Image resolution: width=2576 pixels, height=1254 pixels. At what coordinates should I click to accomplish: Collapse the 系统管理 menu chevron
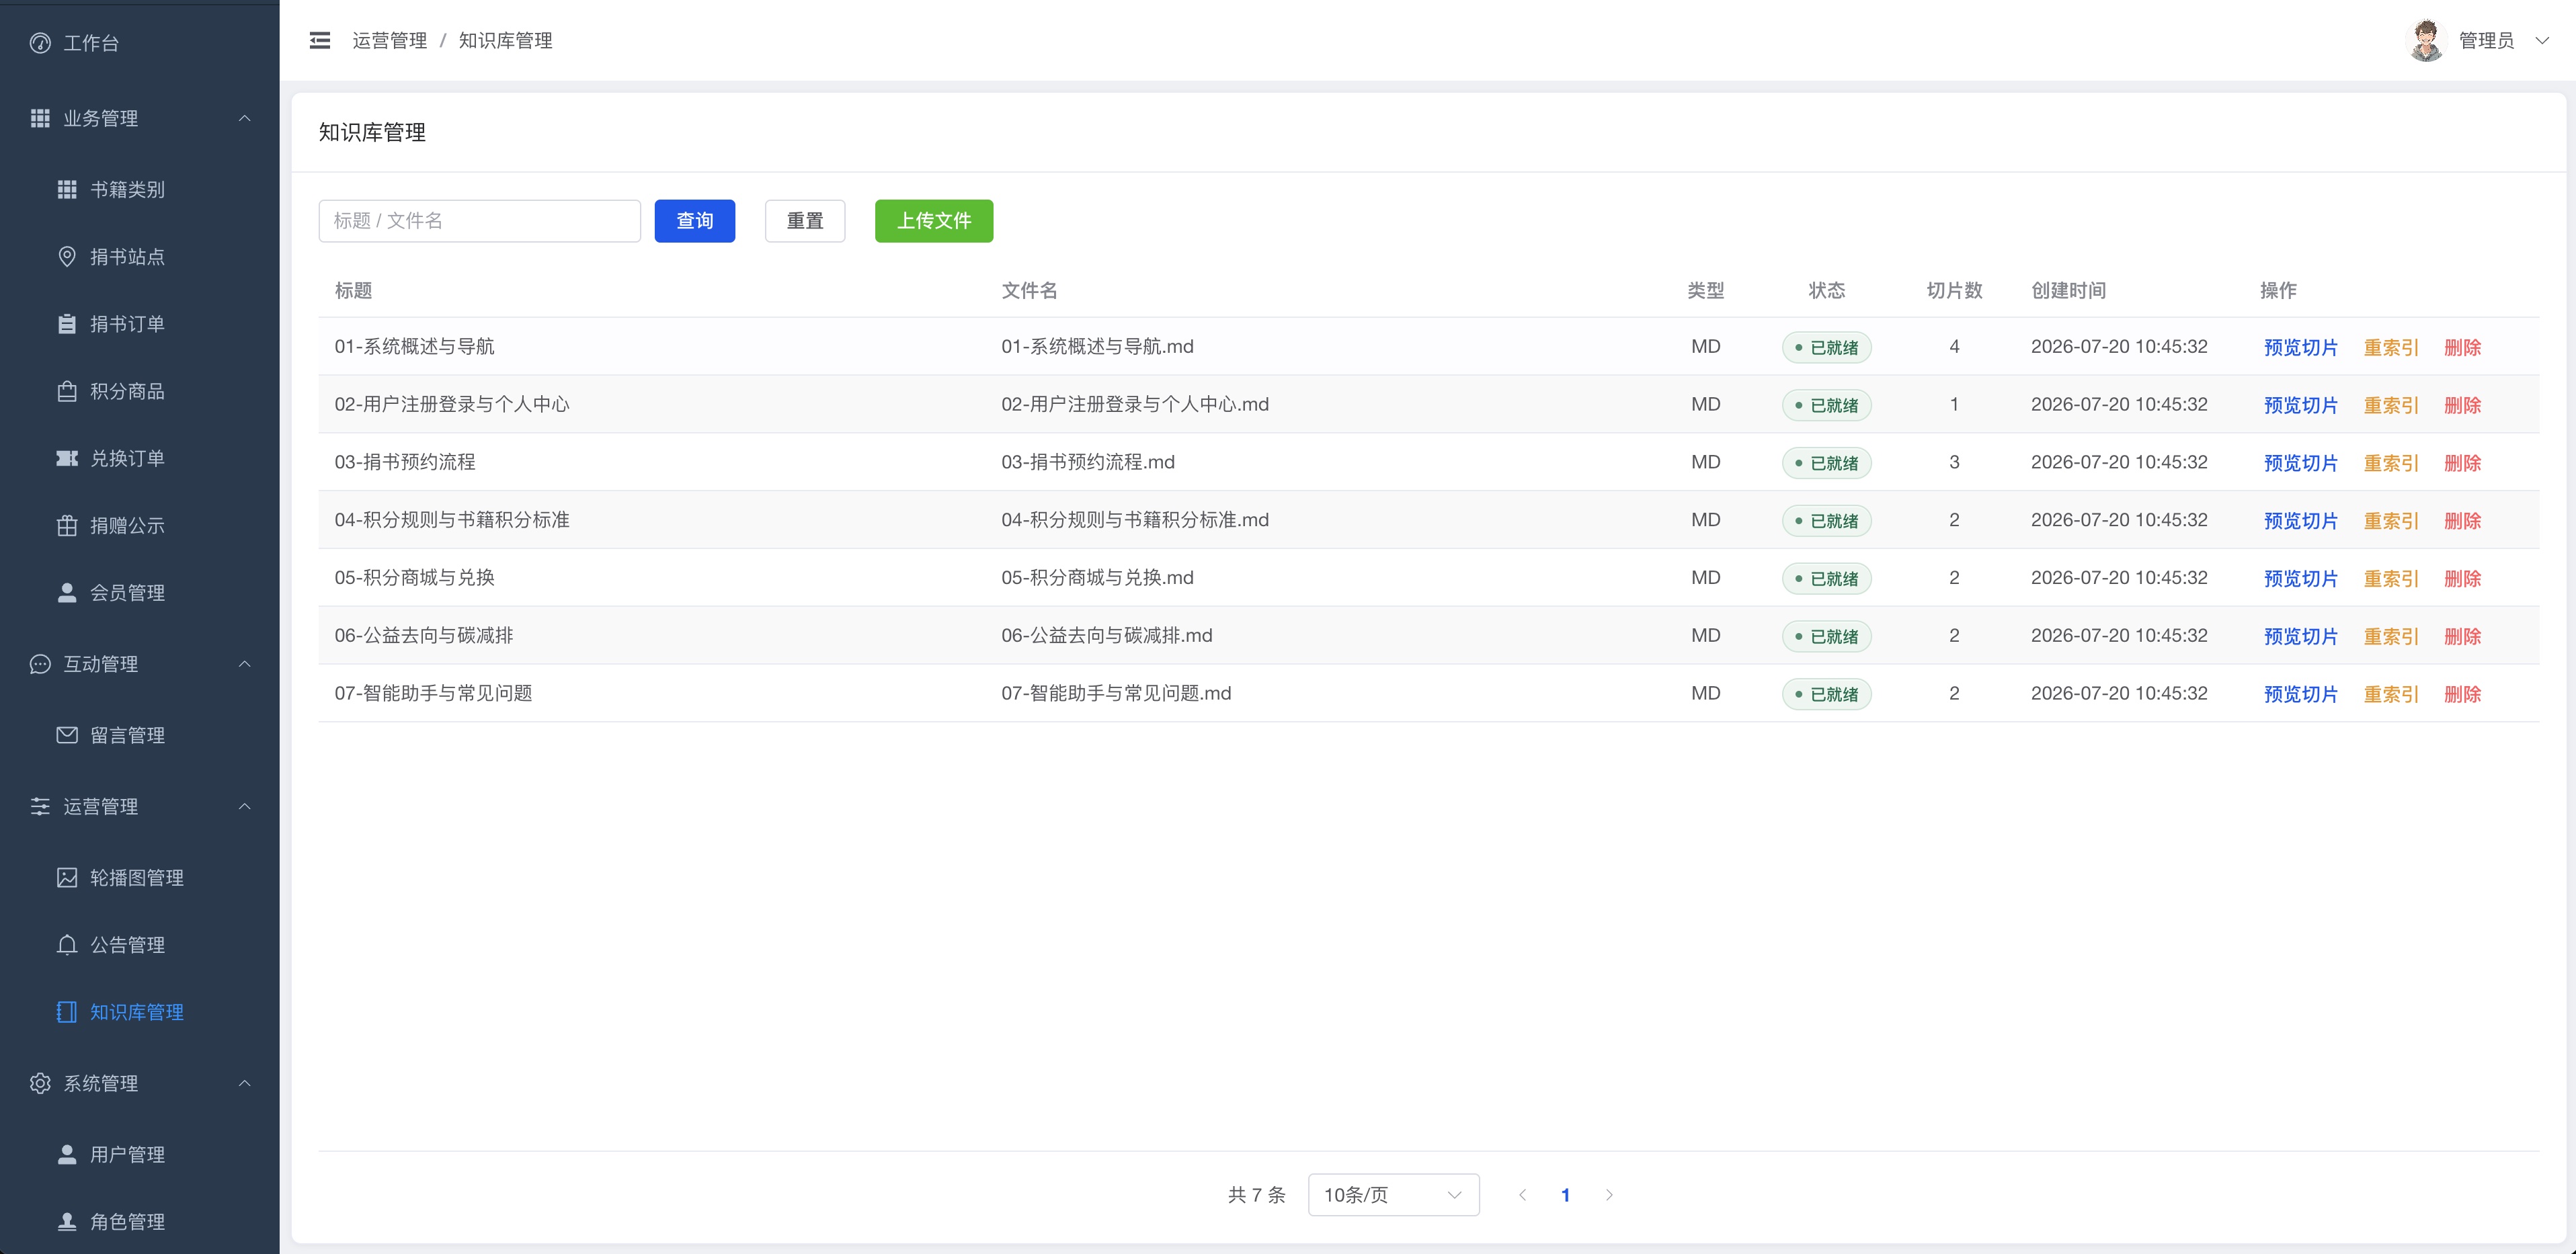244,1083
